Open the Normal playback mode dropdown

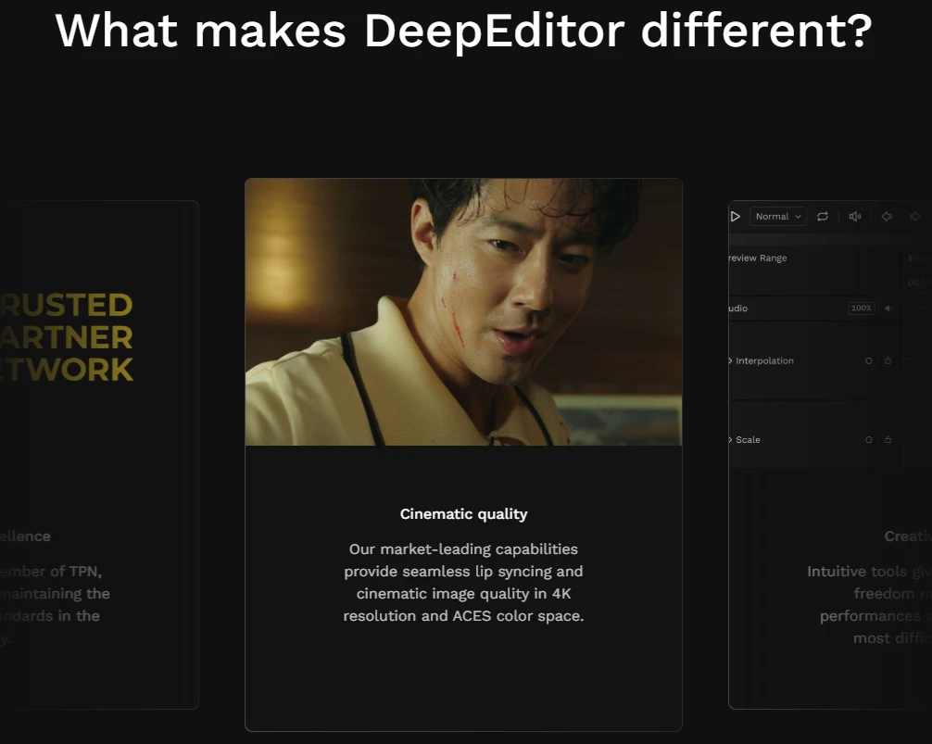pyautogui.click(x=777, y=217)
